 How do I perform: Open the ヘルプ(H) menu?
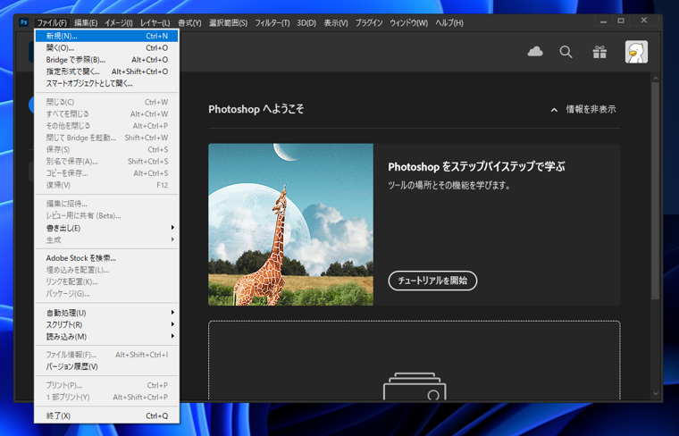click(x=449, y=23)
